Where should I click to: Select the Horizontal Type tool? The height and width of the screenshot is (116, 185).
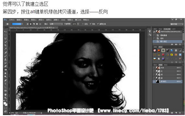6,84
